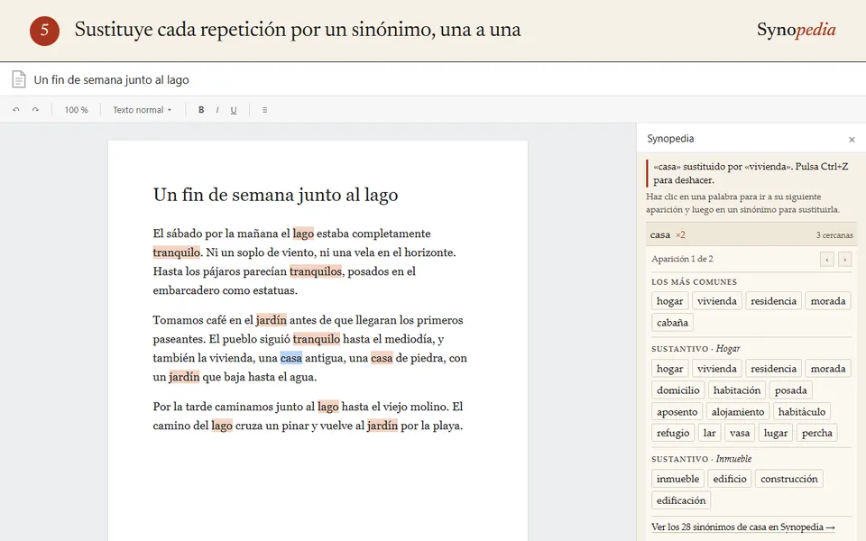Choose morada under Los más comunes
Viewport: 866px width, 541px height.
pos(828,301)
